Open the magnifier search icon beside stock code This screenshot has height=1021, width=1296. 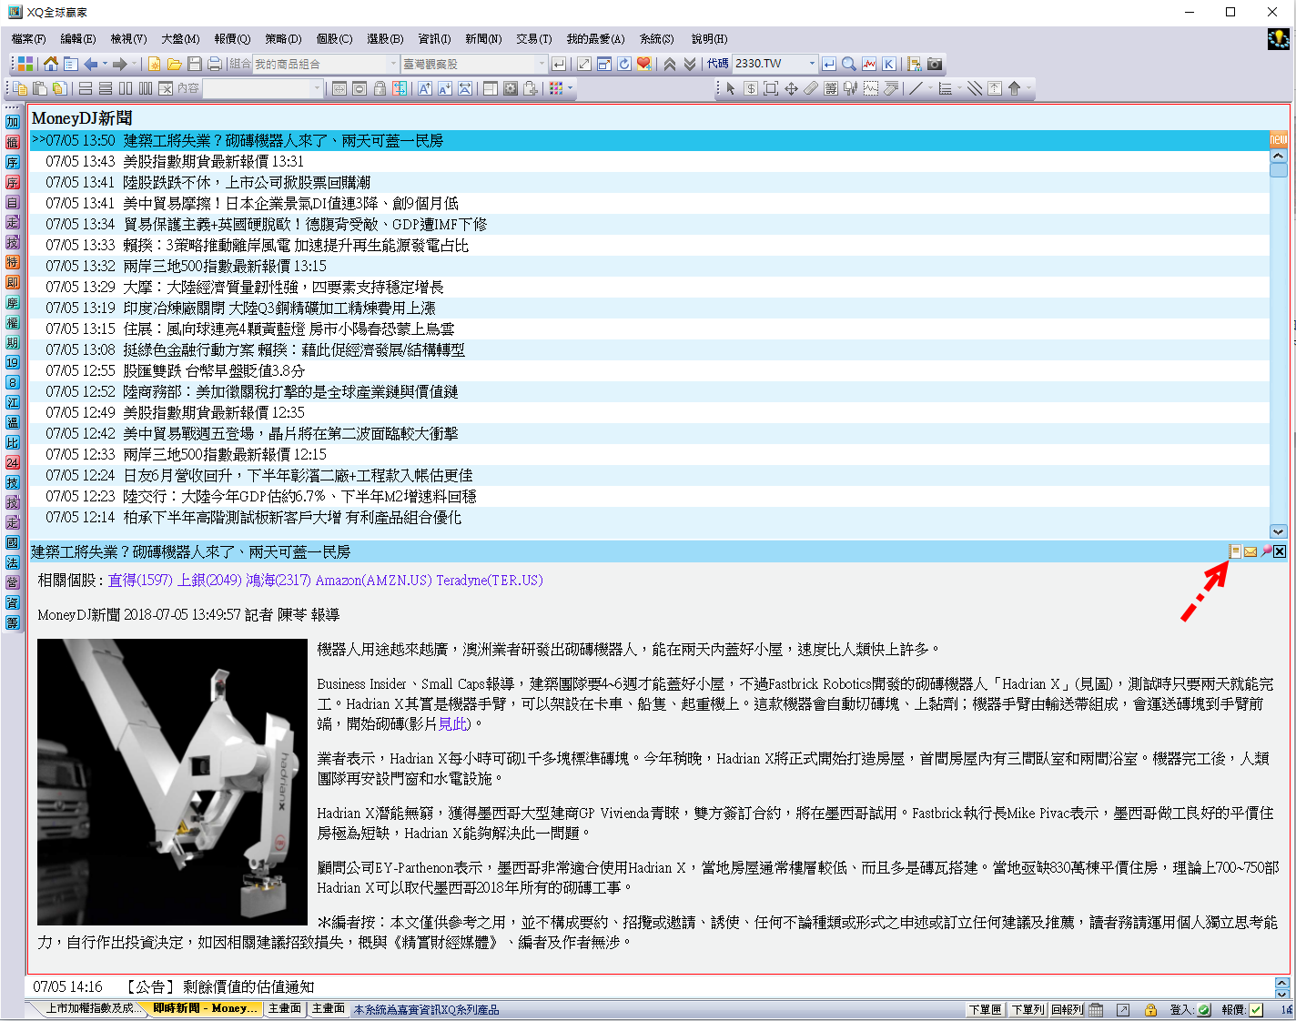[849, 64]
